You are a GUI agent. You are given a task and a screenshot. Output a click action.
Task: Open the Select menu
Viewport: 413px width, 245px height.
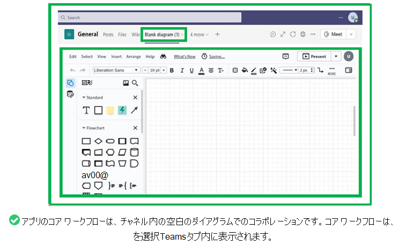(87, 57)
